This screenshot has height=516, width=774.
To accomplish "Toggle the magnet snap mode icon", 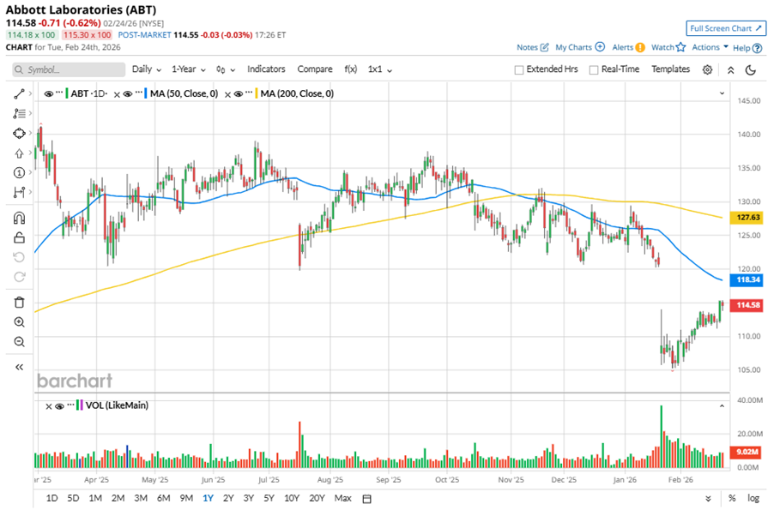I will (19, 218).
